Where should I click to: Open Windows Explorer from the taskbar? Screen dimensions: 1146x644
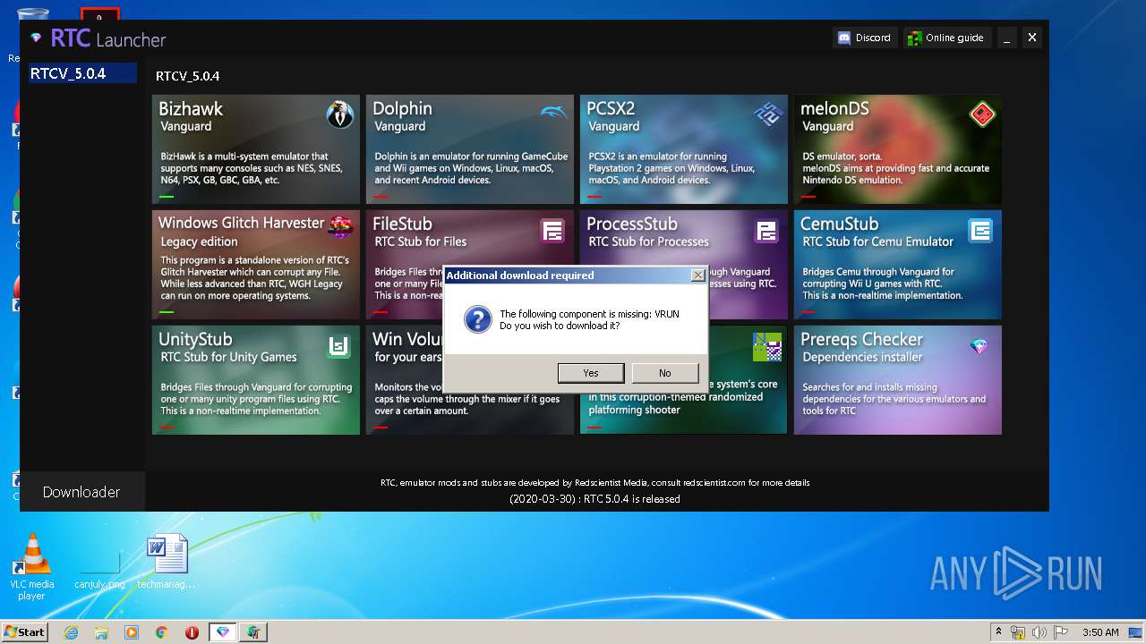pos(101,632)
